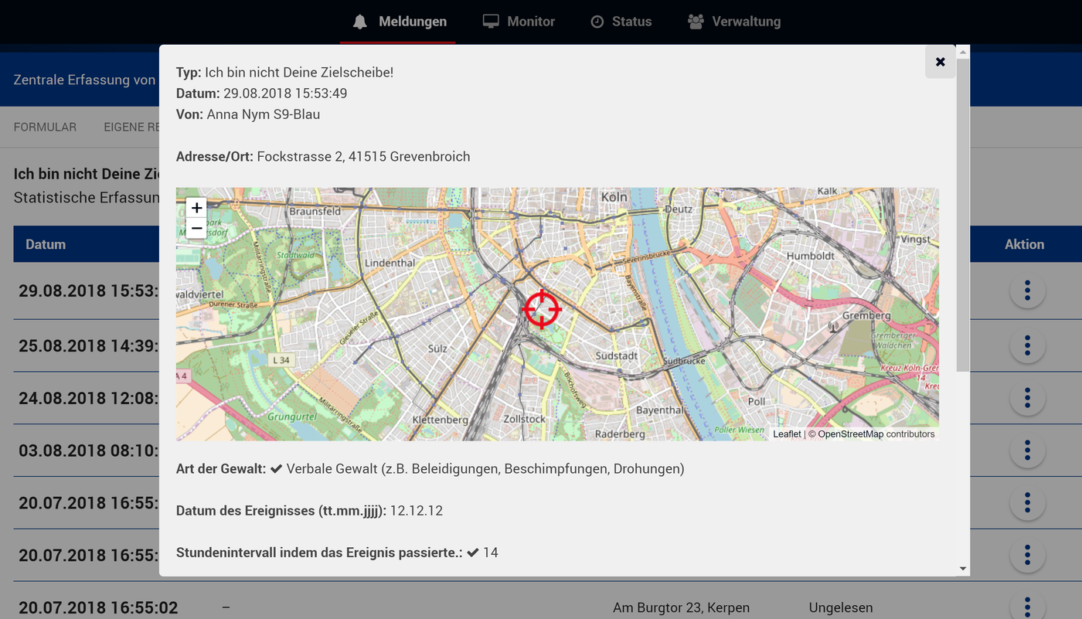Select the partially hidden EIGENE tab
The height and width of the screenshot is (619, 1082).
(x=131, y=127)
